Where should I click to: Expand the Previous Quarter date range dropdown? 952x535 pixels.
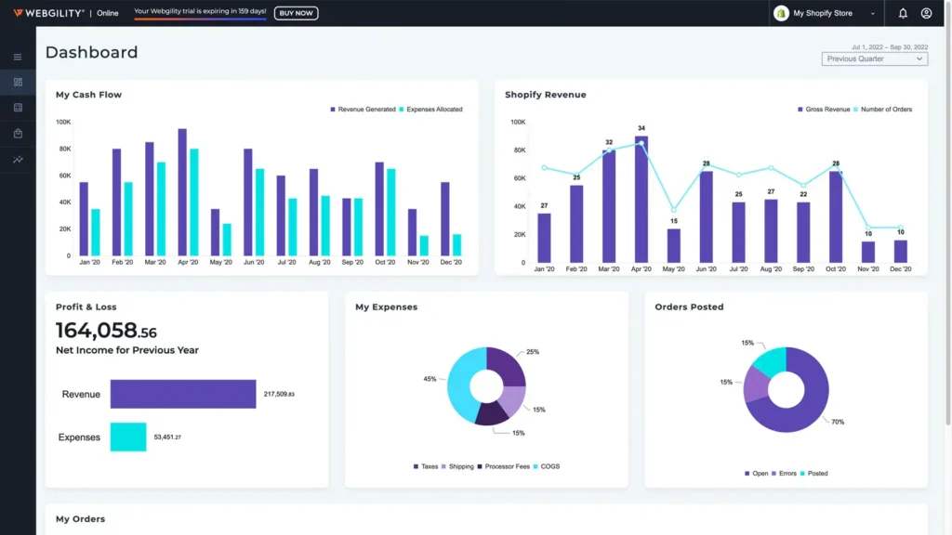[874, 59]
